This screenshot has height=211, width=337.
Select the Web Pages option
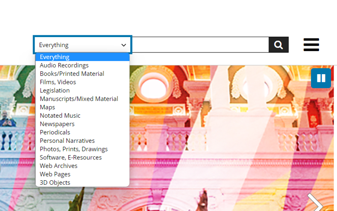(82, 174)
